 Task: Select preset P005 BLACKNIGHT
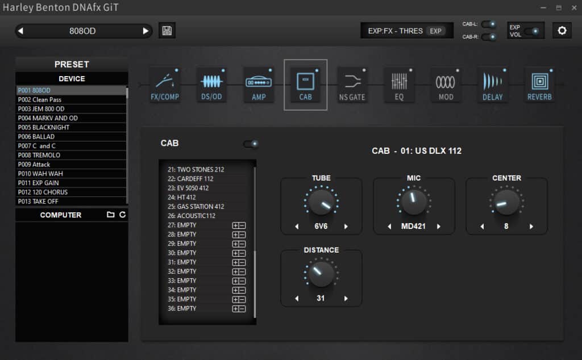71,127
